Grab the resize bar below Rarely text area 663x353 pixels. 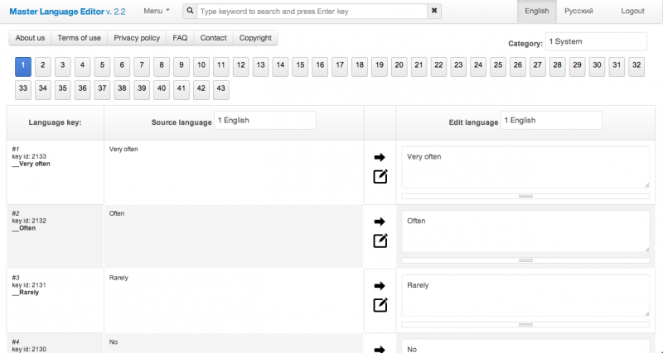[525, 325]
